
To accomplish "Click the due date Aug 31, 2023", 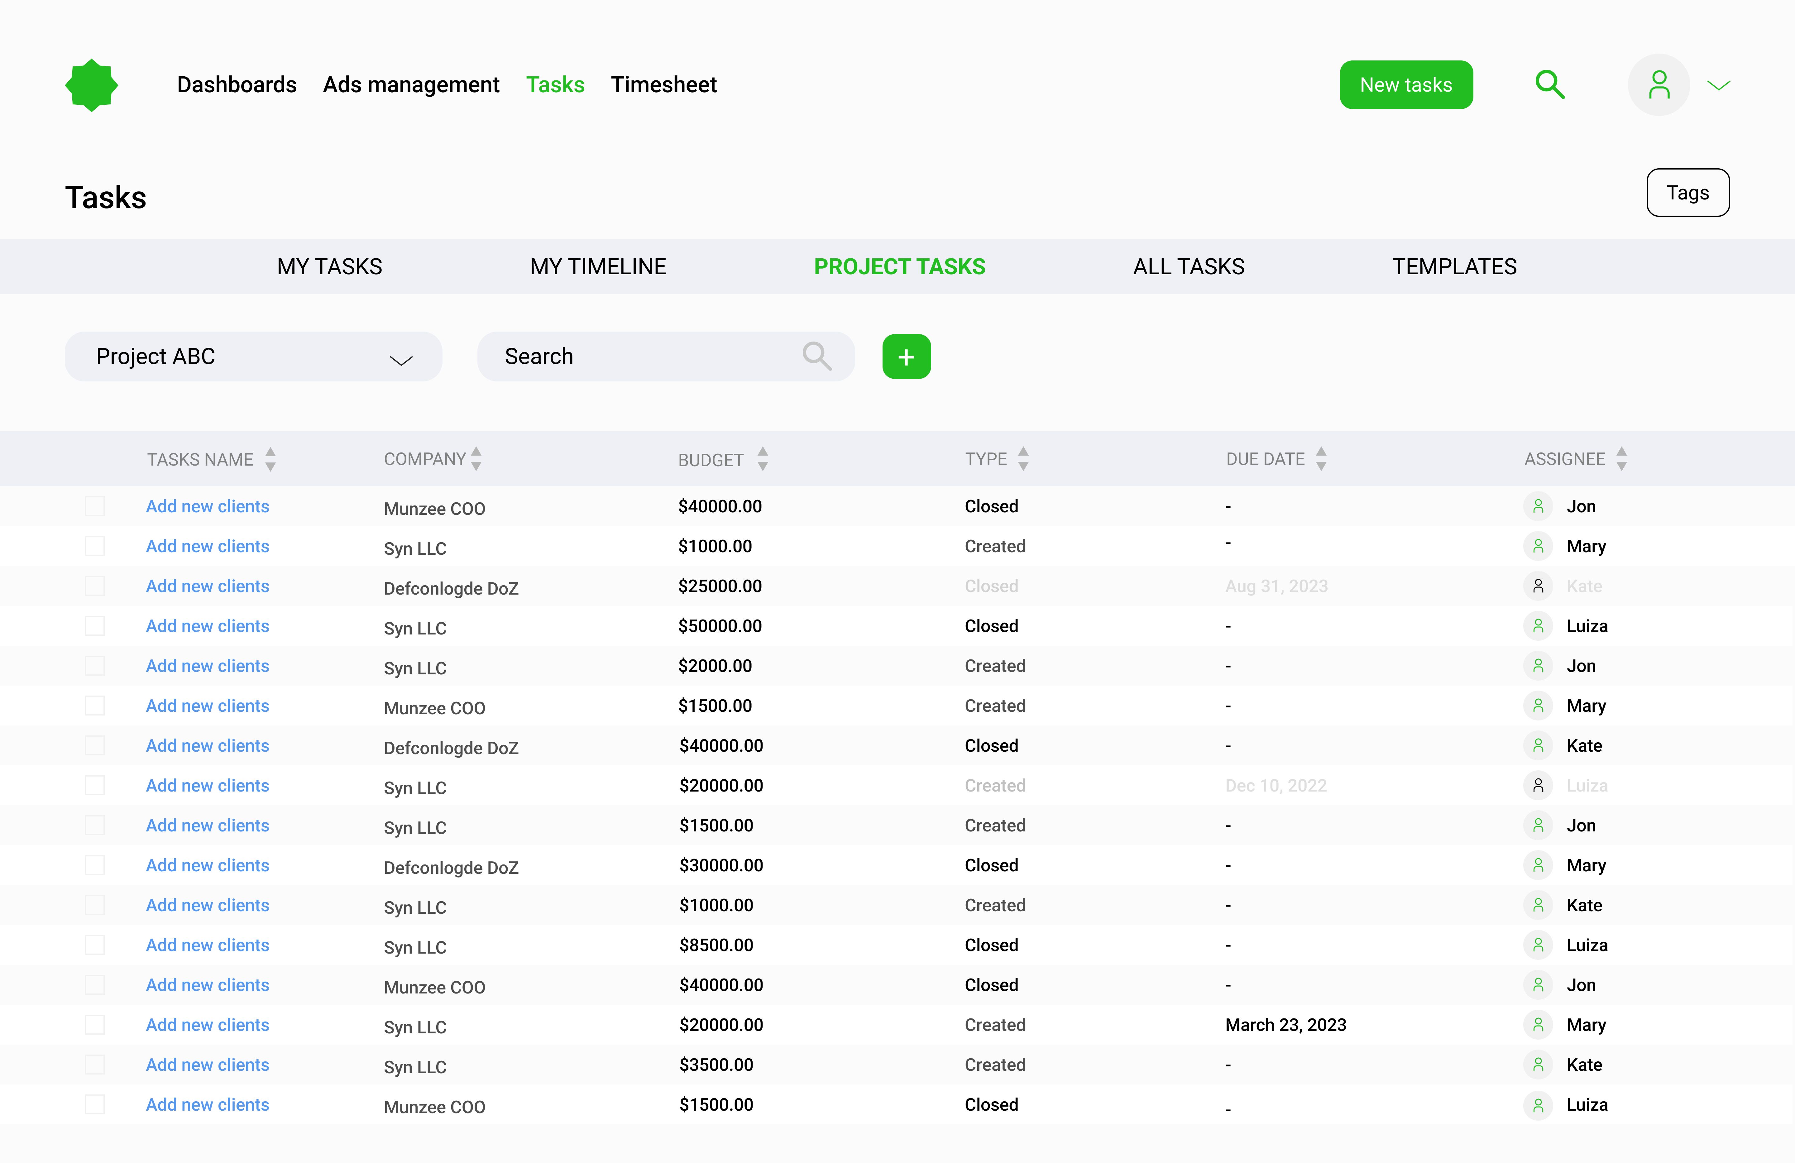I will pyautogui.click(x=1276, y=586).
